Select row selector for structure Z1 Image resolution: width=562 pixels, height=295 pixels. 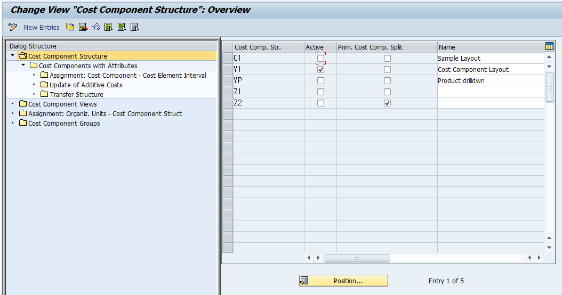(x=228, y=92)
